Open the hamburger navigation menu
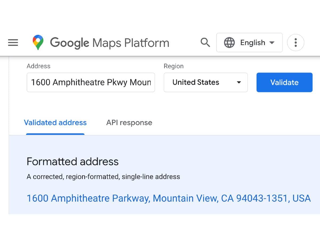This screenshot has height=240, width=320. click(x=13, y=43)
